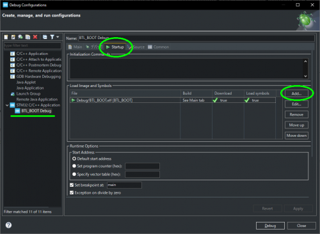Click the Close button at bottom

click(x=301, y=226)
